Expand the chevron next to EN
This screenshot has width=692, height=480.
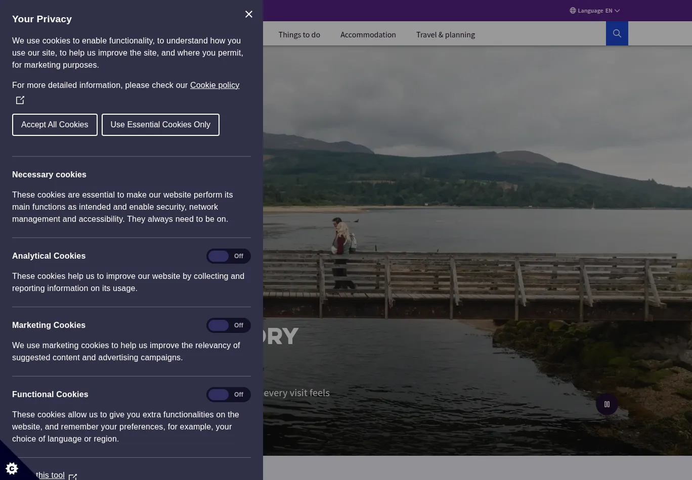tap(617, 11)
